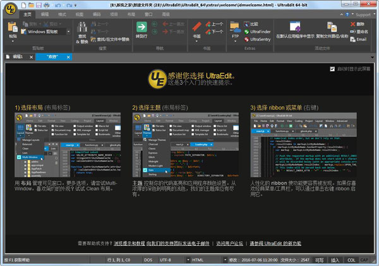Click the DOS line ending indicator in status bar
Screen dimensions: 379x266
click(x=148, y=260)
